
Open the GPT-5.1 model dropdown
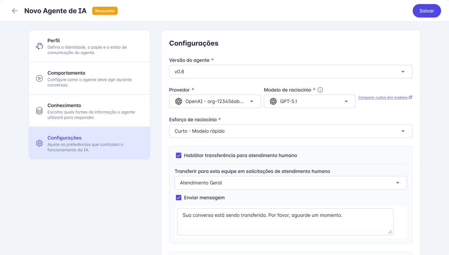click(x=309, y=101)
